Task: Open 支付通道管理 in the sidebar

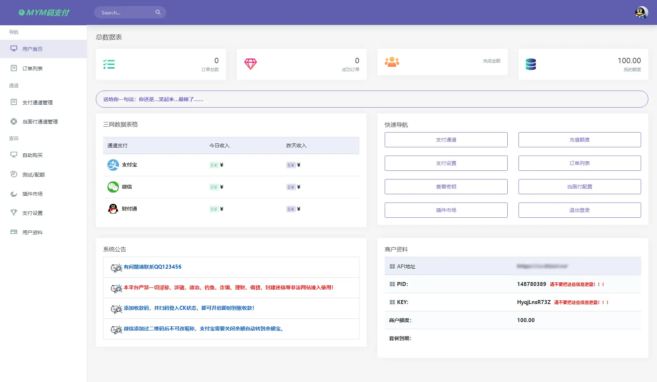Action: pyautogui.click(x=37, y=102)
